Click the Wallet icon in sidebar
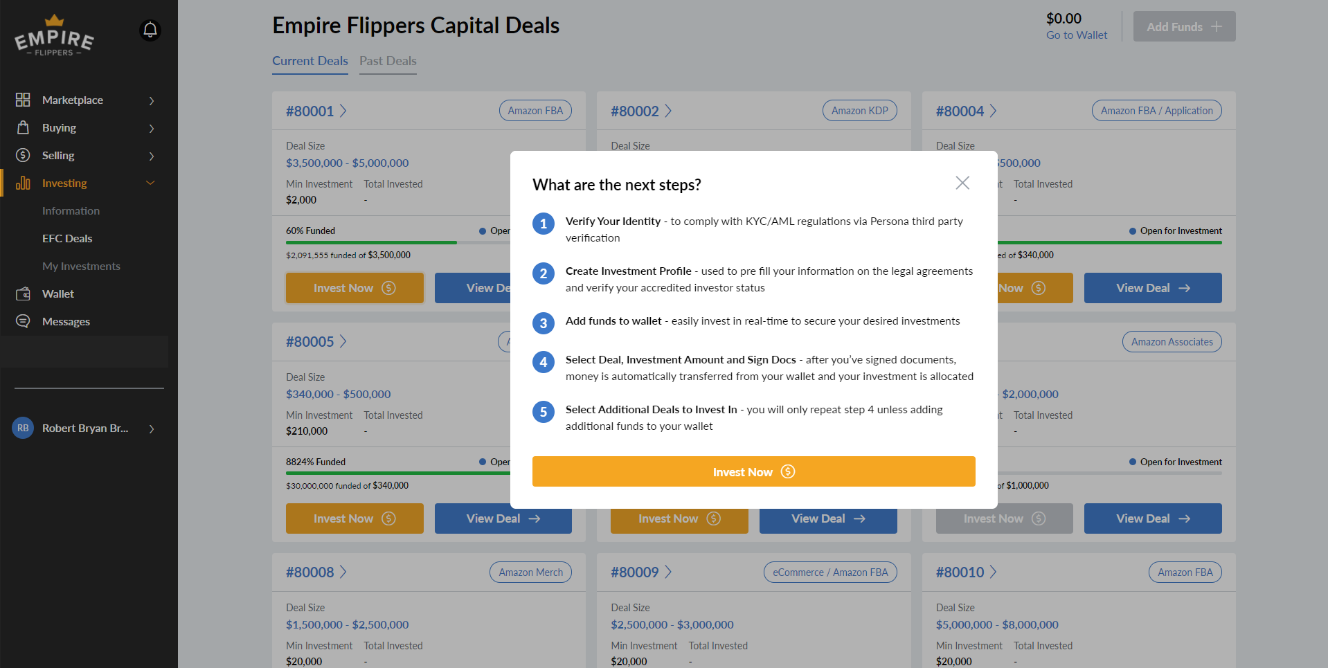This screenshot has height=668, width=1328. pyautogui.click(x=23, y=294)
